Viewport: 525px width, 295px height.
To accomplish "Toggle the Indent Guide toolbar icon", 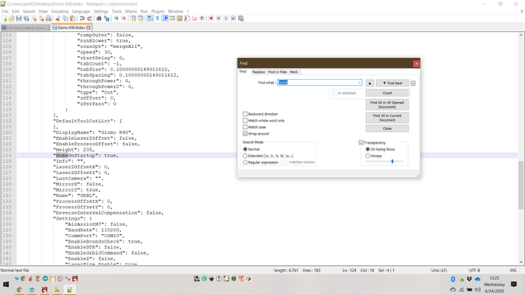I will coord(165,18).
